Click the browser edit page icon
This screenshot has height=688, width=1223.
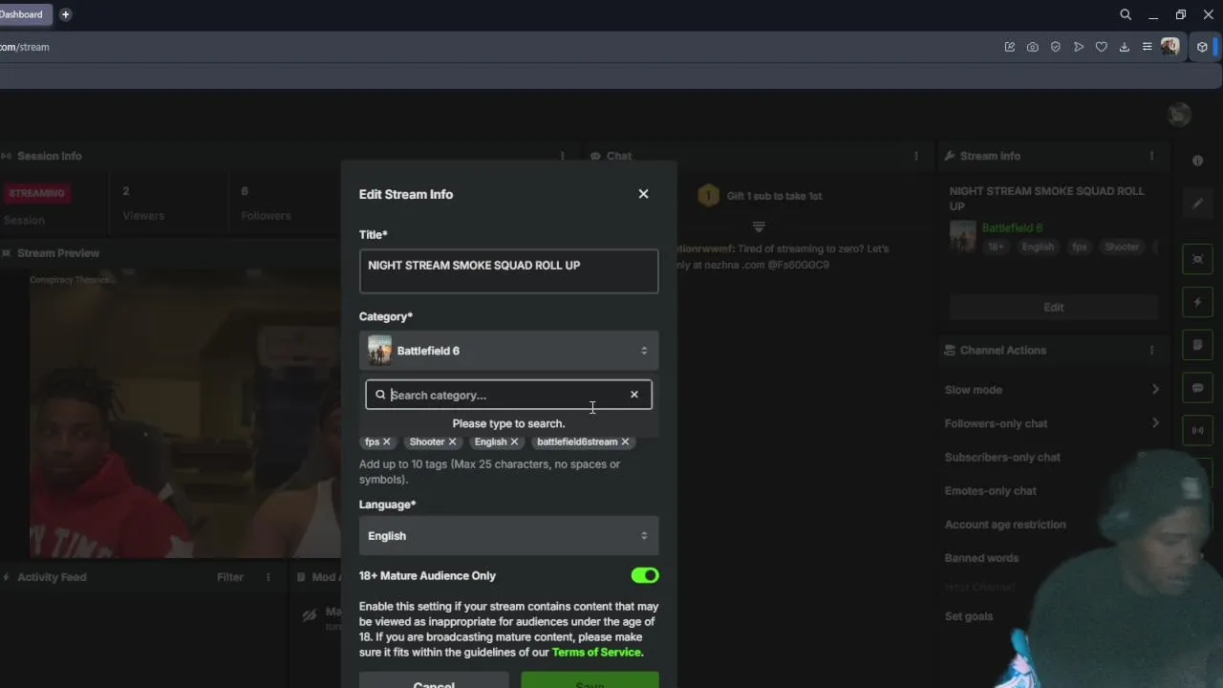1010,47
